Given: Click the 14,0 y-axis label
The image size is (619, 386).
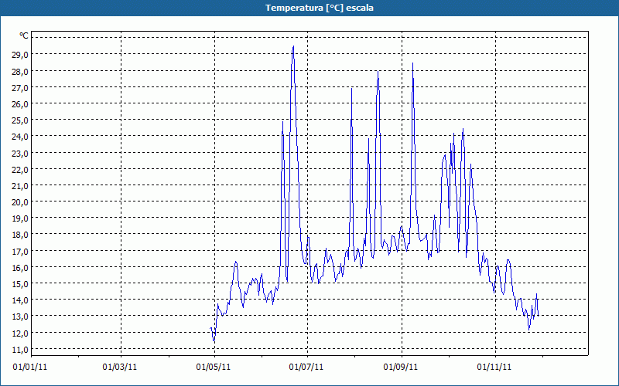Looking at the screenshot, I should point(20,300).
